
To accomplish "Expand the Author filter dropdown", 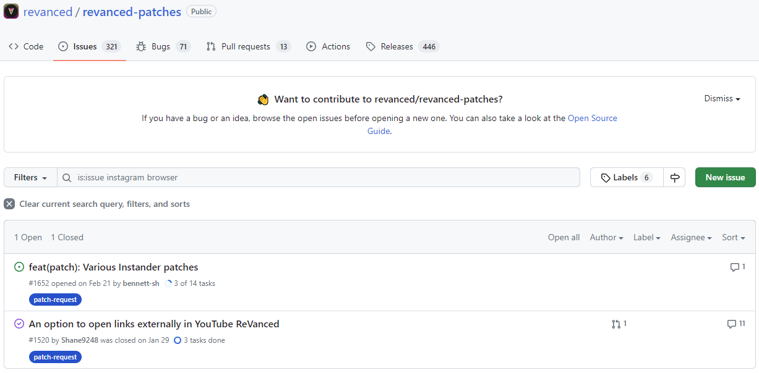I will coord(606,237).
